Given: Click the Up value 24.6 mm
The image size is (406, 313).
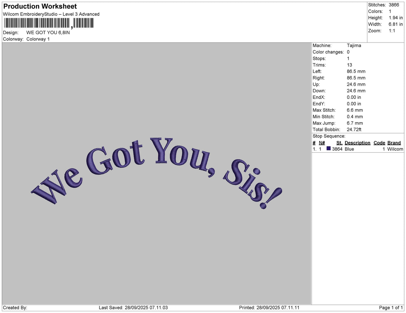Looking at the screenshot, I should [x=356, y=84].
